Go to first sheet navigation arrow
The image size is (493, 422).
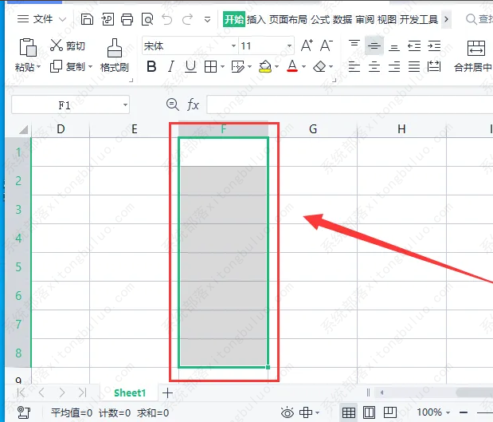21,392
